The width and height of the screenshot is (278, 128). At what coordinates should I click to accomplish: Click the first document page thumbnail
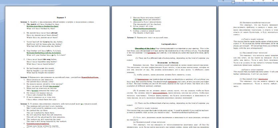57,67
